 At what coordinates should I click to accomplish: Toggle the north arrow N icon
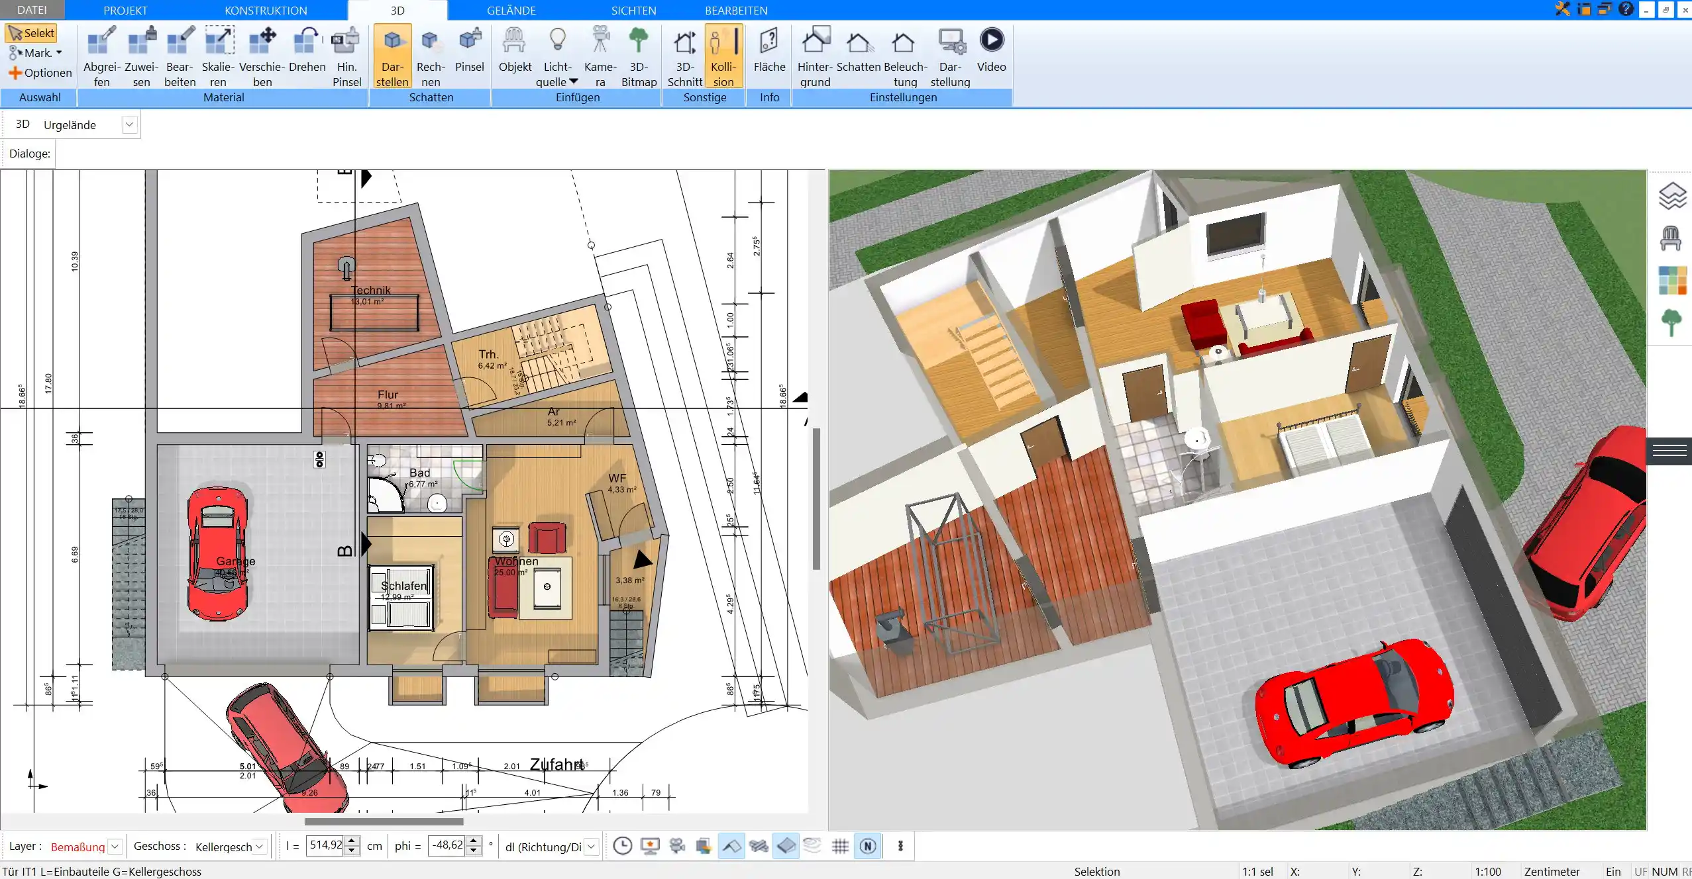868,846
